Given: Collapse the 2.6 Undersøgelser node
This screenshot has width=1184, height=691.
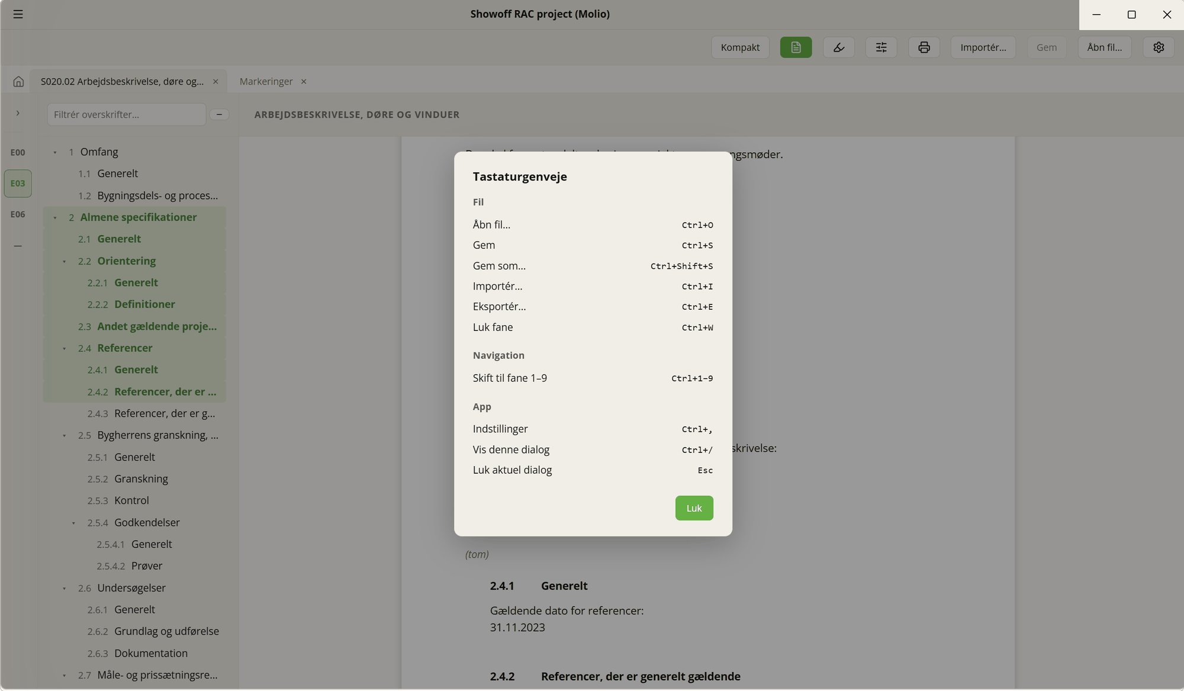Looking at the screenshot, I should click(65, 588).
